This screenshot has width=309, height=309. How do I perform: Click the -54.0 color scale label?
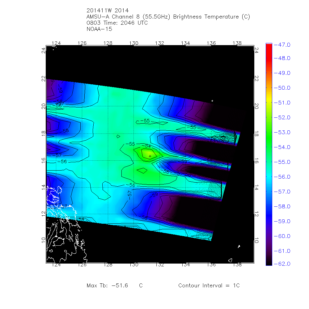tap(282, 147)
